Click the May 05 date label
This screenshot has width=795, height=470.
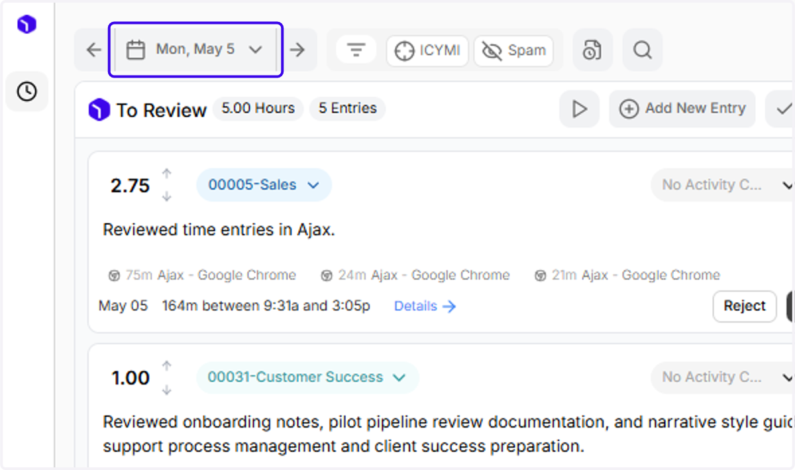(123, 306)
